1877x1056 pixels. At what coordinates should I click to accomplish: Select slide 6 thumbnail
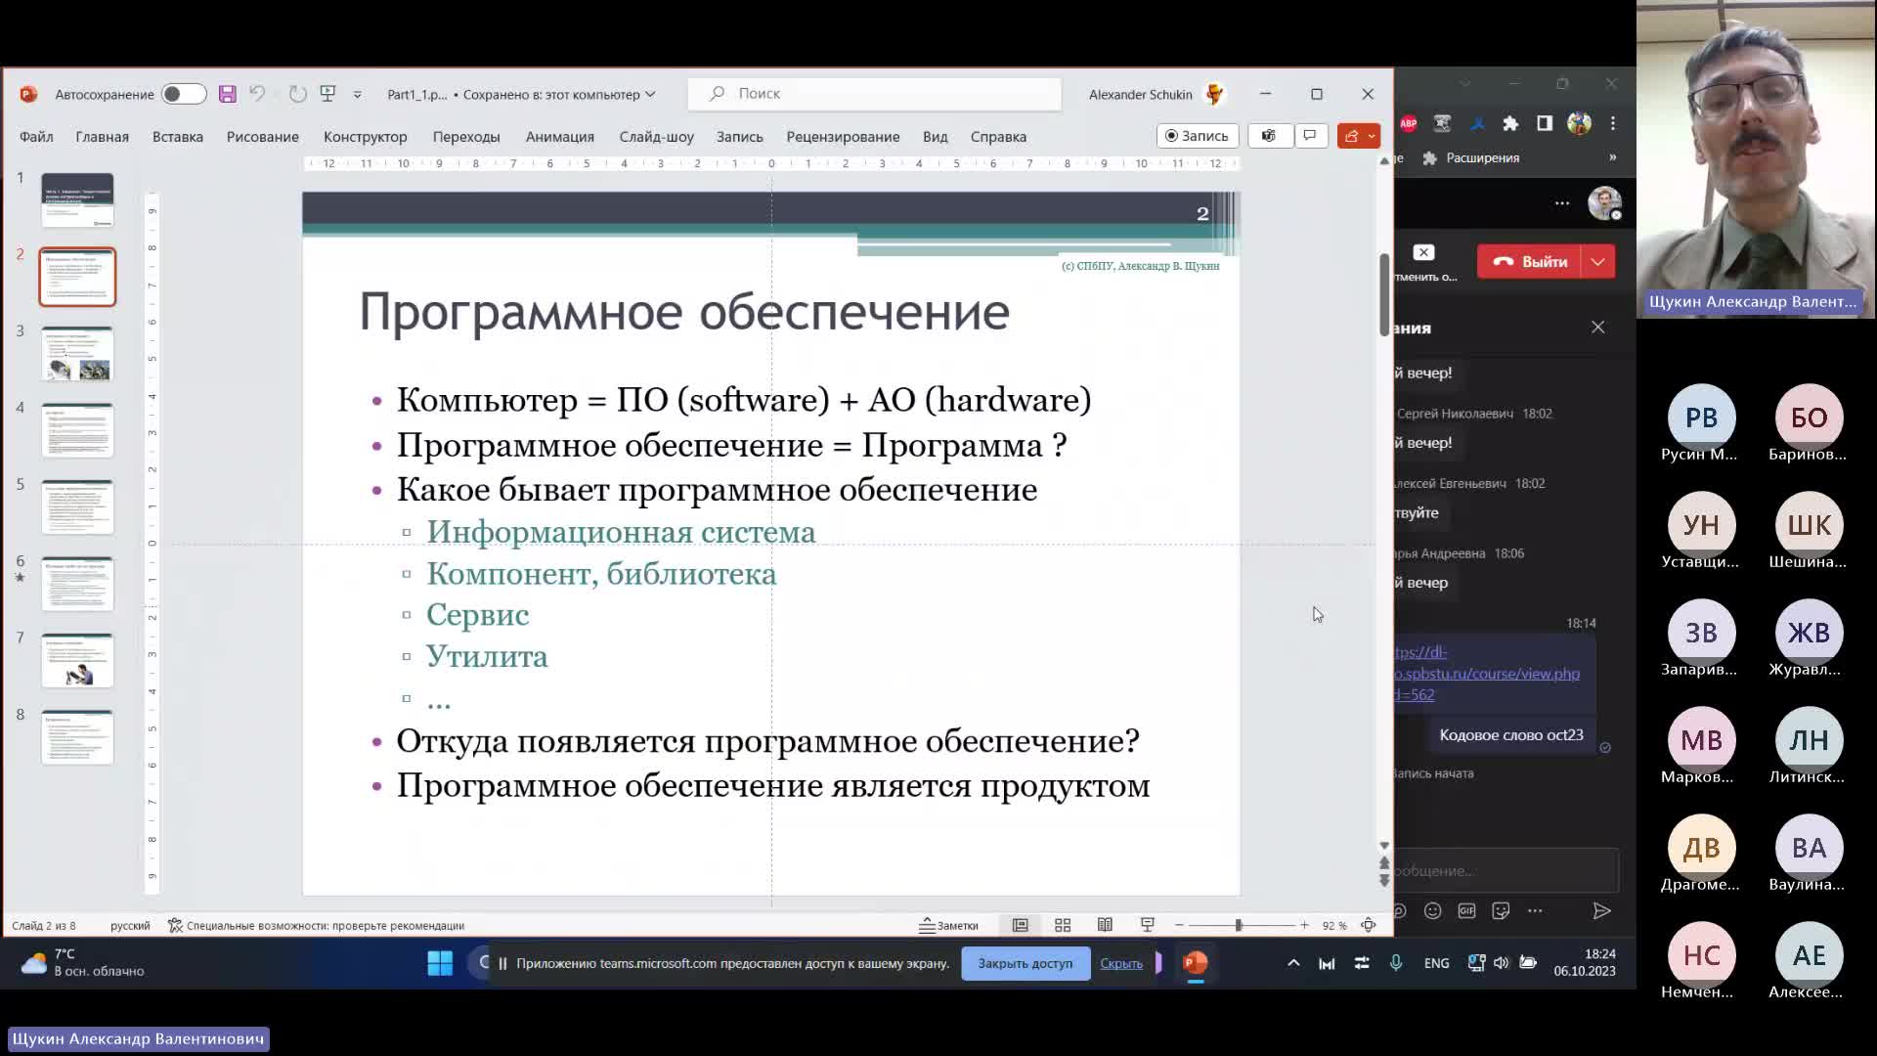(x=77, y=584)
